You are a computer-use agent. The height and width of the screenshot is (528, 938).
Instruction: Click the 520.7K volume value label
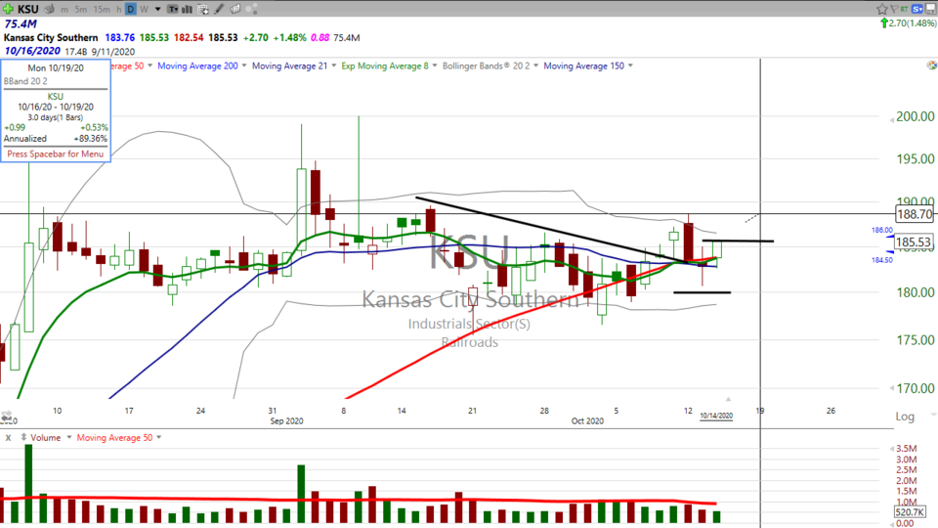pos(910,512)
